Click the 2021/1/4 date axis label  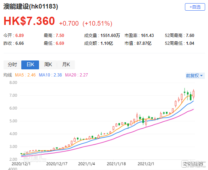coord(87,164)
